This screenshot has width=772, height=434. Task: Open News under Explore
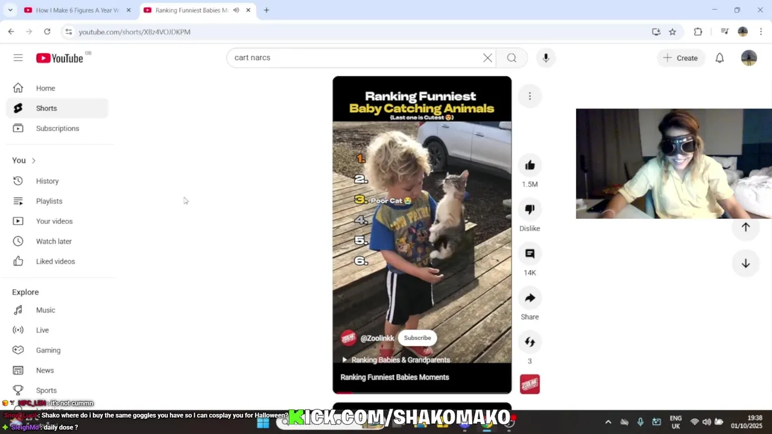[x=57, y=370]
